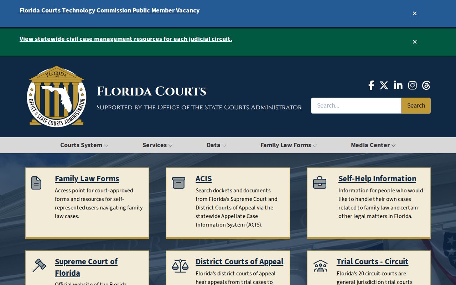This screenshot has height=285, width=456.
Task: Click the Self-Help description text about handling cases
Action: (x=381, y=203)
